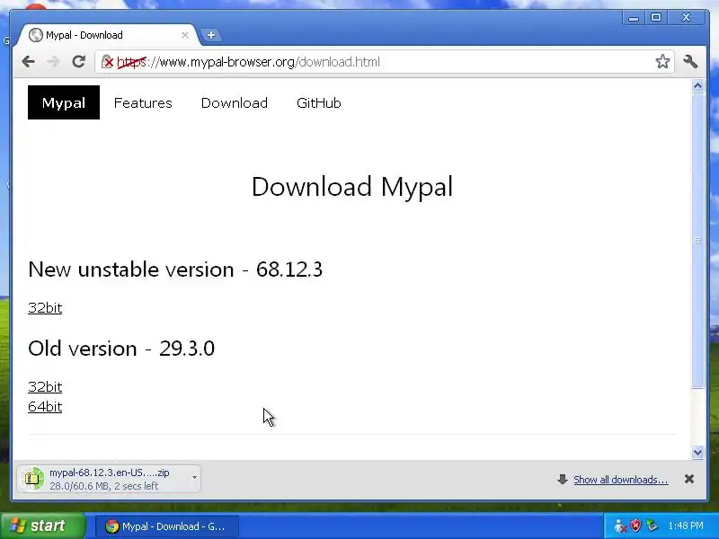Download 32bit of unstable version 68.12.3
Viewport: 719px width, 539px height.
pos(45,307)
